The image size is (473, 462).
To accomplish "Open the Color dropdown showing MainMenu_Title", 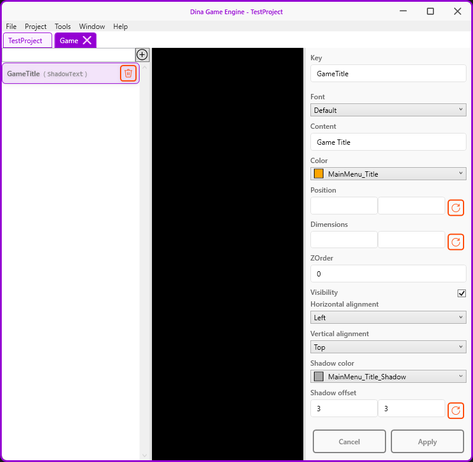I will 388,174.
